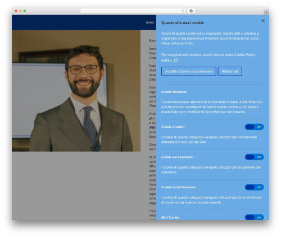Toggle the Cookie Analitici switch
This screenshot has height=237, width=281.
click(254, 127)
